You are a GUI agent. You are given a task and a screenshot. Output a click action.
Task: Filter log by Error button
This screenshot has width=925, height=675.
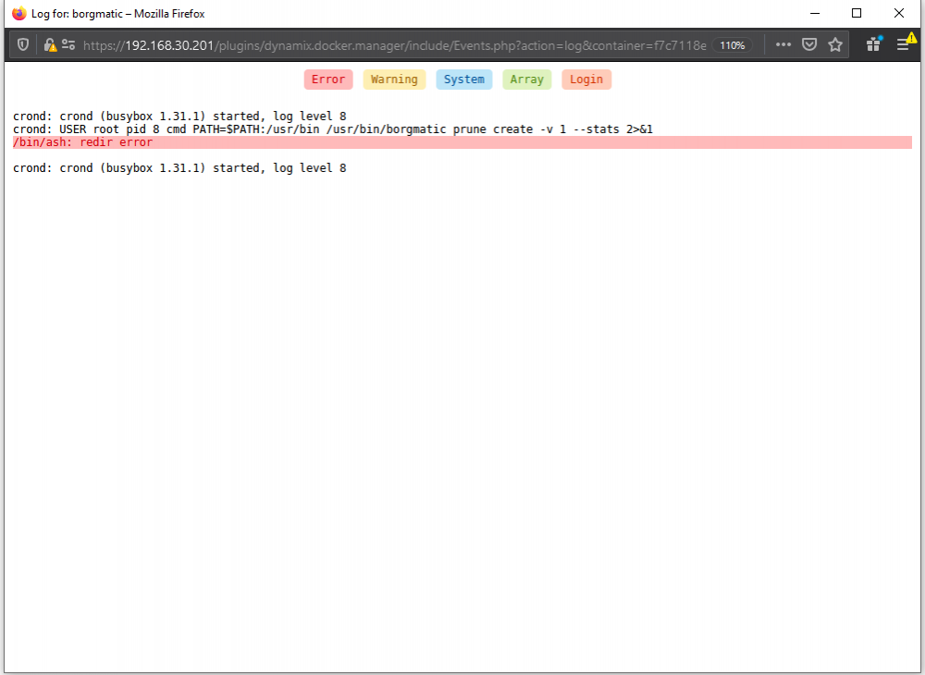click(328, 80)
